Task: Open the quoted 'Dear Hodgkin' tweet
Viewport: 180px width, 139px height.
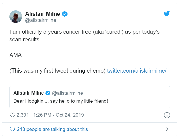Action: (90, 97)
